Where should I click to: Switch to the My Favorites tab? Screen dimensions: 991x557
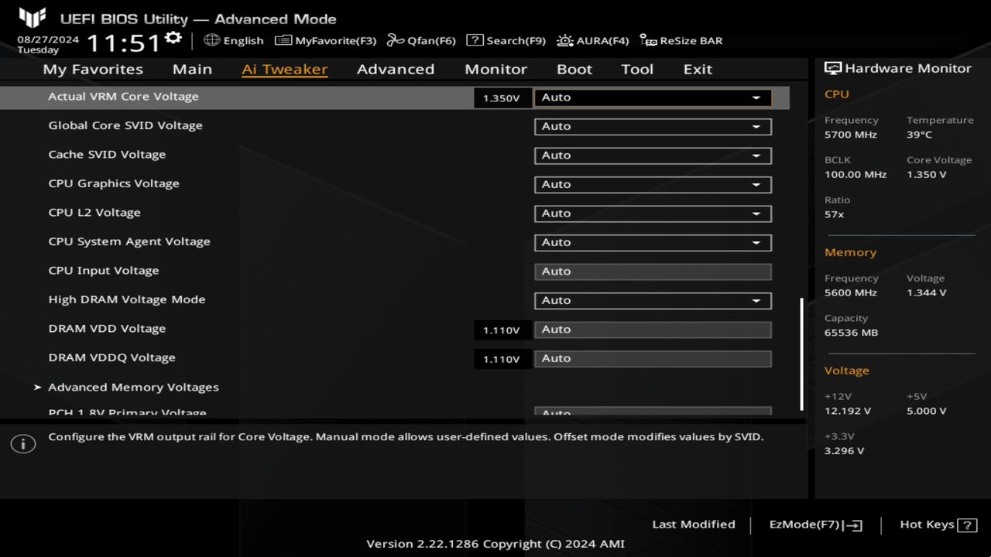pos(93,69)
